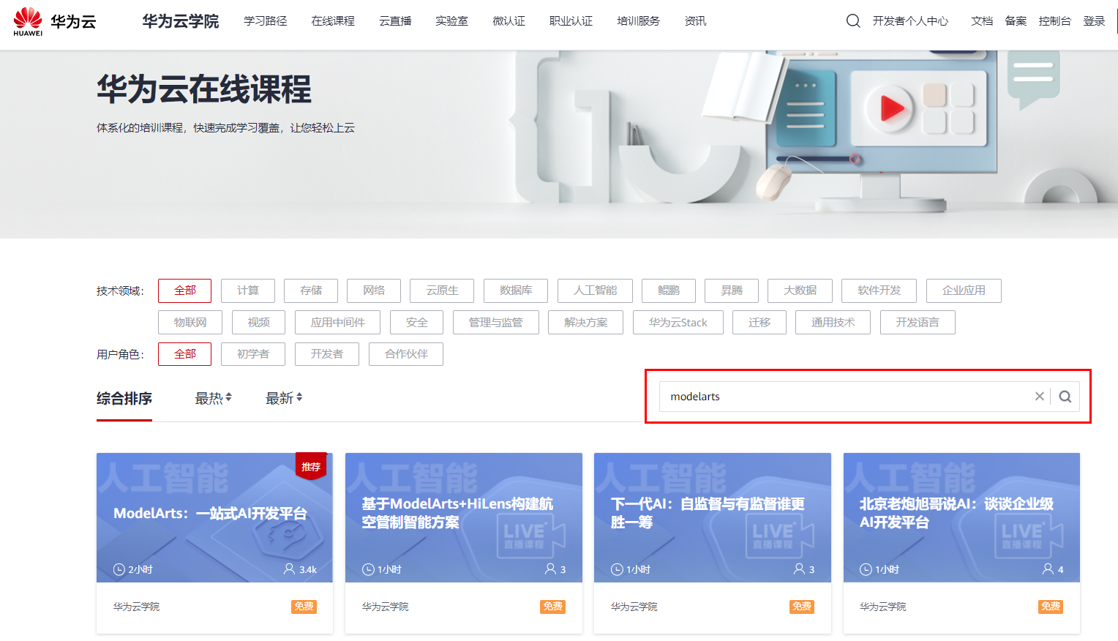This screenshot has height=641, width=1118.
Task: Filter courses by 华为云Stack
Action: point(678,323)
